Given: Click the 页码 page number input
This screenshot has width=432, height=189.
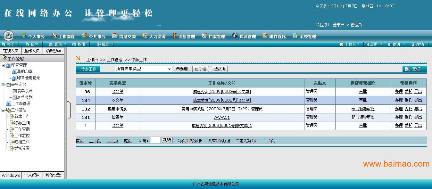Looking at the screenshot, I should click(x=155, y=140).
